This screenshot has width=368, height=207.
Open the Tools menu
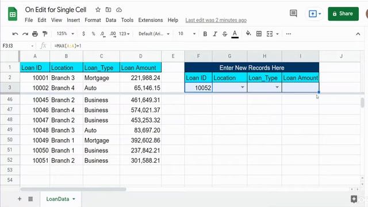pos(127,20)
